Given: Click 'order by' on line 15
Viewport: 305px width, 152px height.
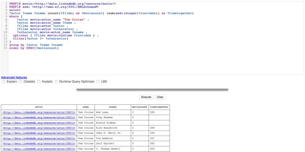Looking at the screenshot, I should point(17,48).
